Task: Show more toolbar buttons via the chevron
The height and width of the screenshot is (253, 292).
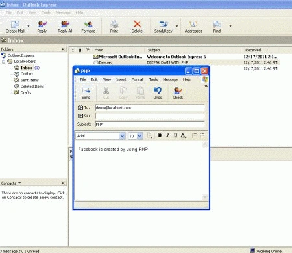Action: 206,87
